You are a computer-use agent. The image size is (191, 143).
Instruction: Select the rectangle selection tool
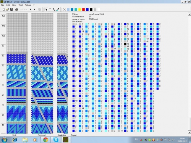(50, 10)
